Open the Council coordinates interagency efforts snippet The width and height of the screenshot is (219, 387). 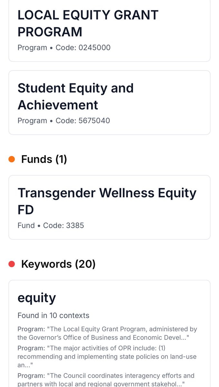tap(106, 379)
